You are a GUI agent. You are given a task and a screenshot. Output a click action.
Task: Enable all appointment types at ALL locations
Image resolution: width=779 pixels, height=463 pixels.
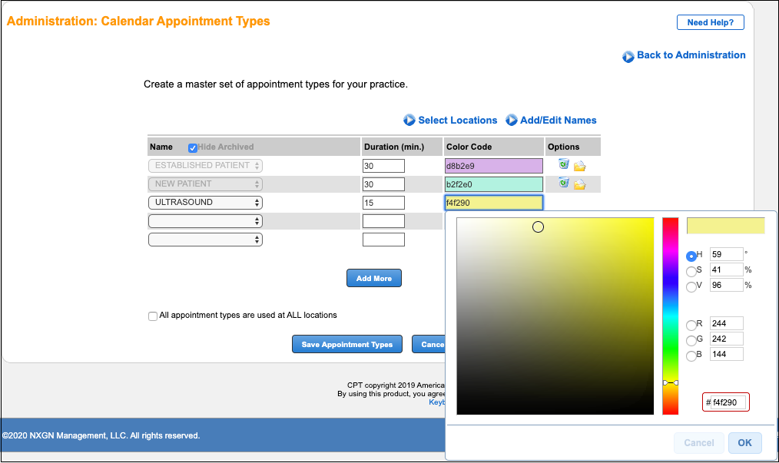click(153, 316)
